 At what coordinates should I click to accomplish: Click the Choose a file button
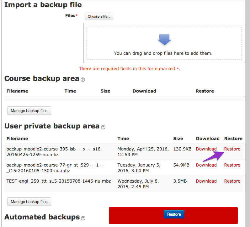click(99, 16)
